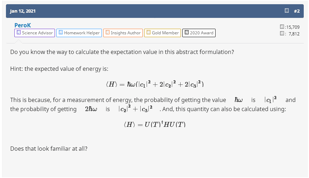Click the icon beside the 7,812 count
309x178 pixels.
(x=282, y=34)
